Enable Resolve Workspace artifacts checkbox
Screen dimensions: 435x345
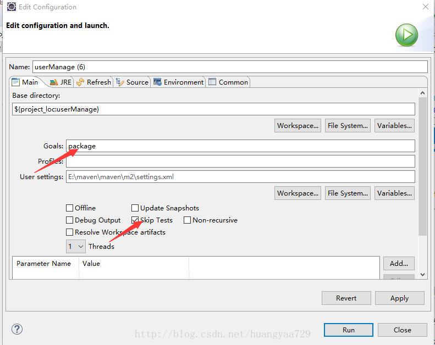(x=70, y=232)
